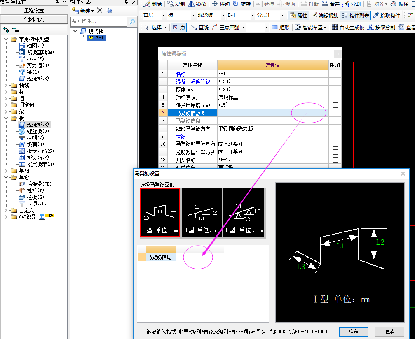The image size is (415, 339).
Task: Collapse the 其它 folder in navigator
Action: 6,177
